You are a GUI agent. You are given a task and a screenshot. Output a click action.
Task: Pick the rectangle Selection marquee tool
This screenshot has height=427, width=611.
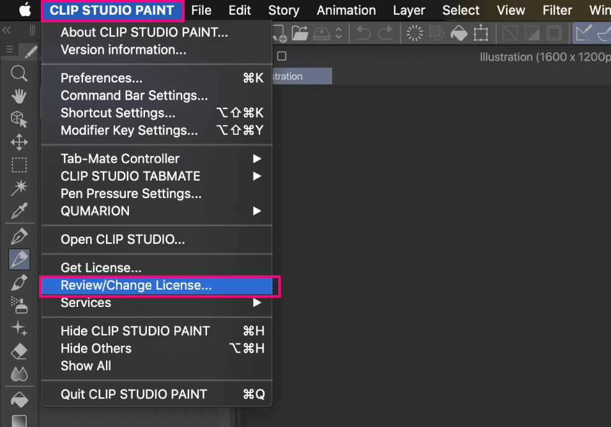click(19, 165)
